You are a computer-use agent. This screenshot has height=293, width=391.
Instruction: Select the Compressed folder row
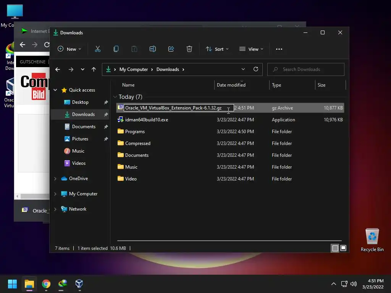click(x=230, y=143)
